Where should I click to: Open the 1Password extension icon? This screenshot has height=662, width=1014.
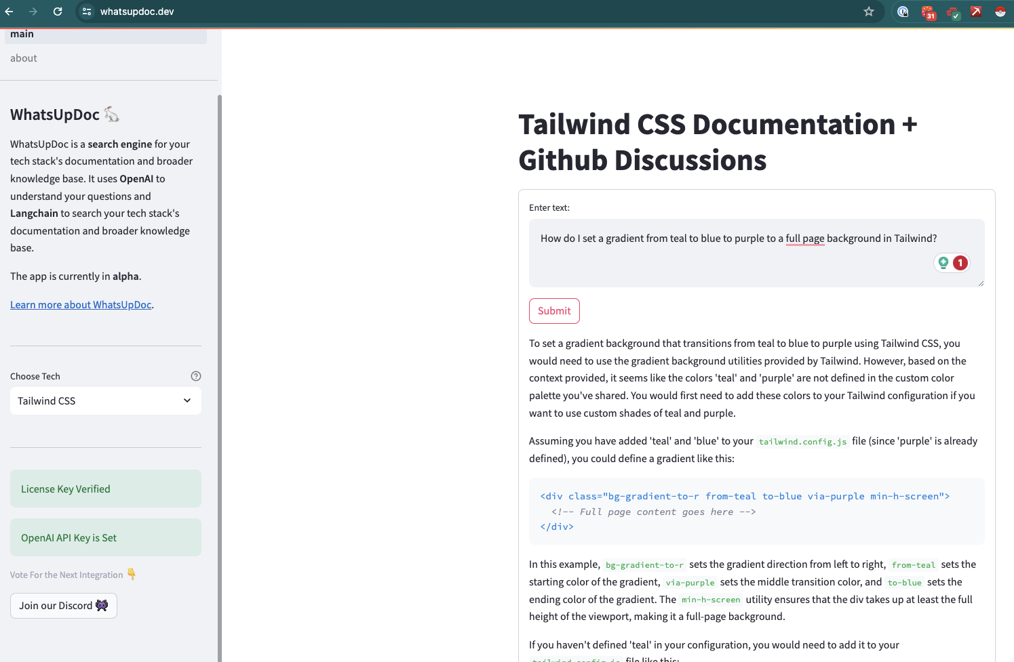point(903,12)
